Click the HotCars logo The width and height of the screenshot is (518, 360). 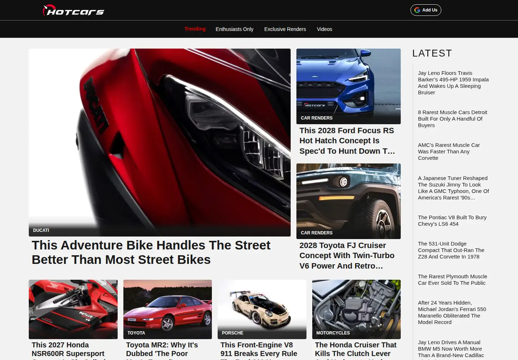[x=73, y=10]
